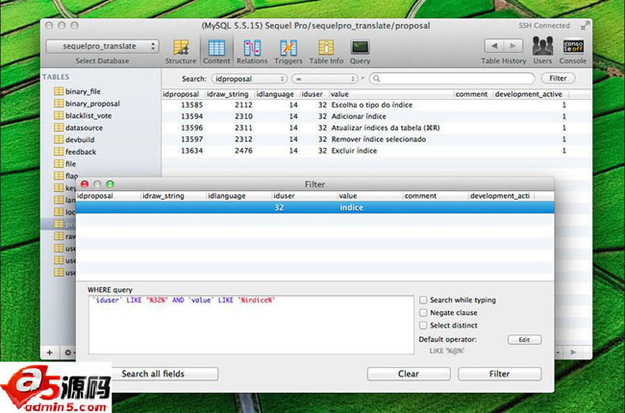Viewport: 625px width, 413px height.
Task: Open the Relations view
Action: click(252, 52)
